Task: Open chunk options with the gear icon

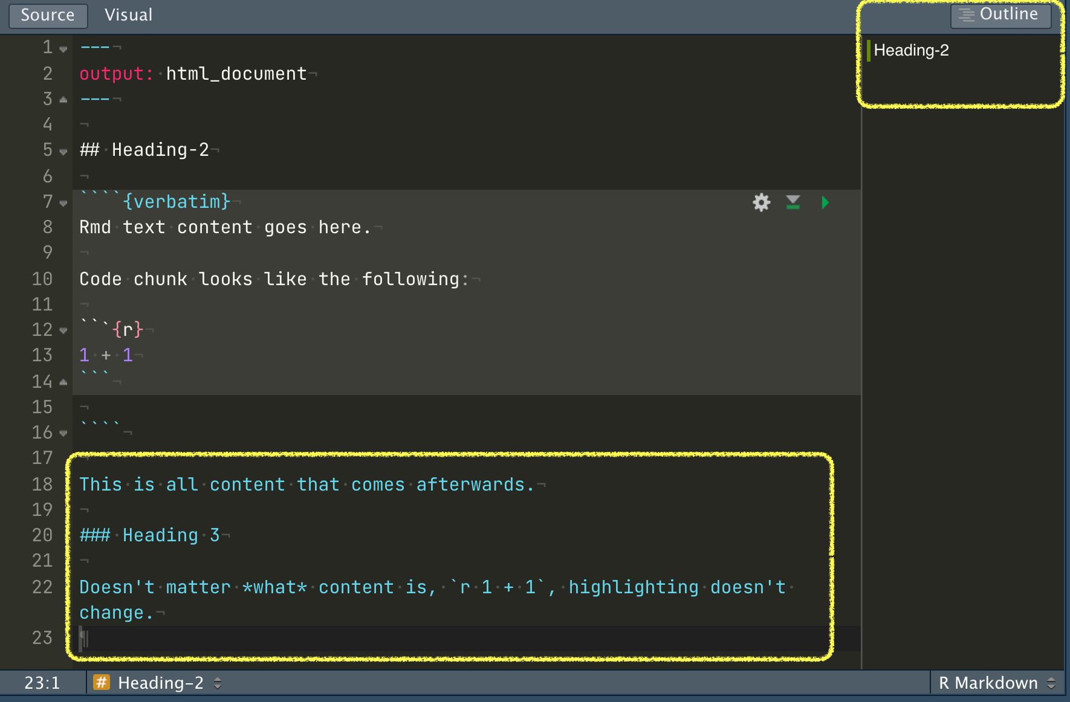Action: [761, 203]
